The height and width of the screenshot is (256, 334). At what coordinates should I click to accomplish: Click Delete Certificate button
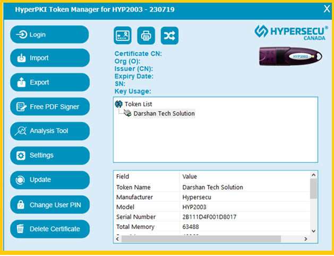click(50, 229)
